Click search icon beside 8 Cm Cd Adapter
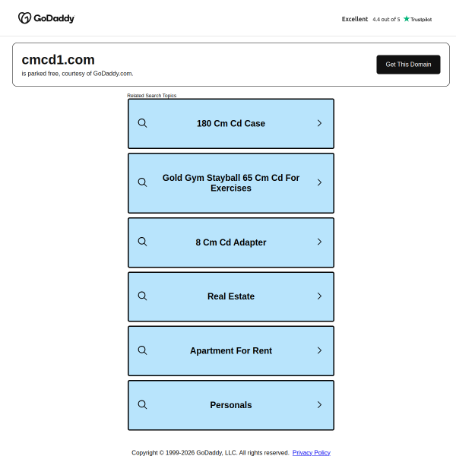The image size is (456, 456). (x=142, y=242)
